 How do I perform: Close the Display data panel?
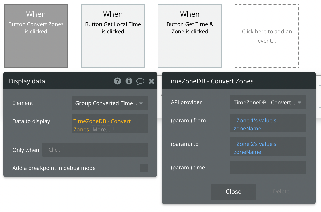[x=151, y=81]
